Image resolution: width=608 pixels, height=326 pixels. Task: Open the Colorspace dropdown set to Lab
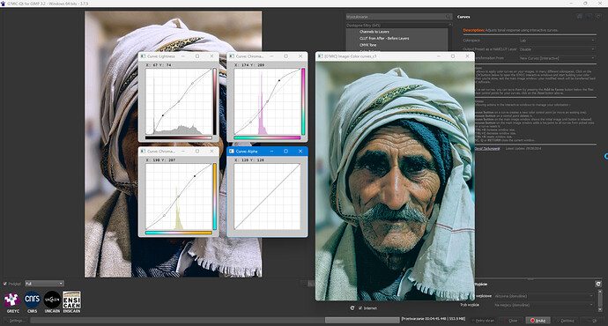[557, 41]
